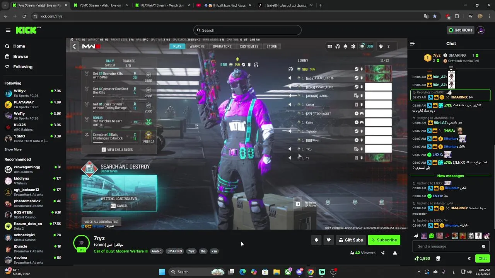Click the Get KICKs button
This screenshot has height=278, width=495.
(x=460, y=30)
